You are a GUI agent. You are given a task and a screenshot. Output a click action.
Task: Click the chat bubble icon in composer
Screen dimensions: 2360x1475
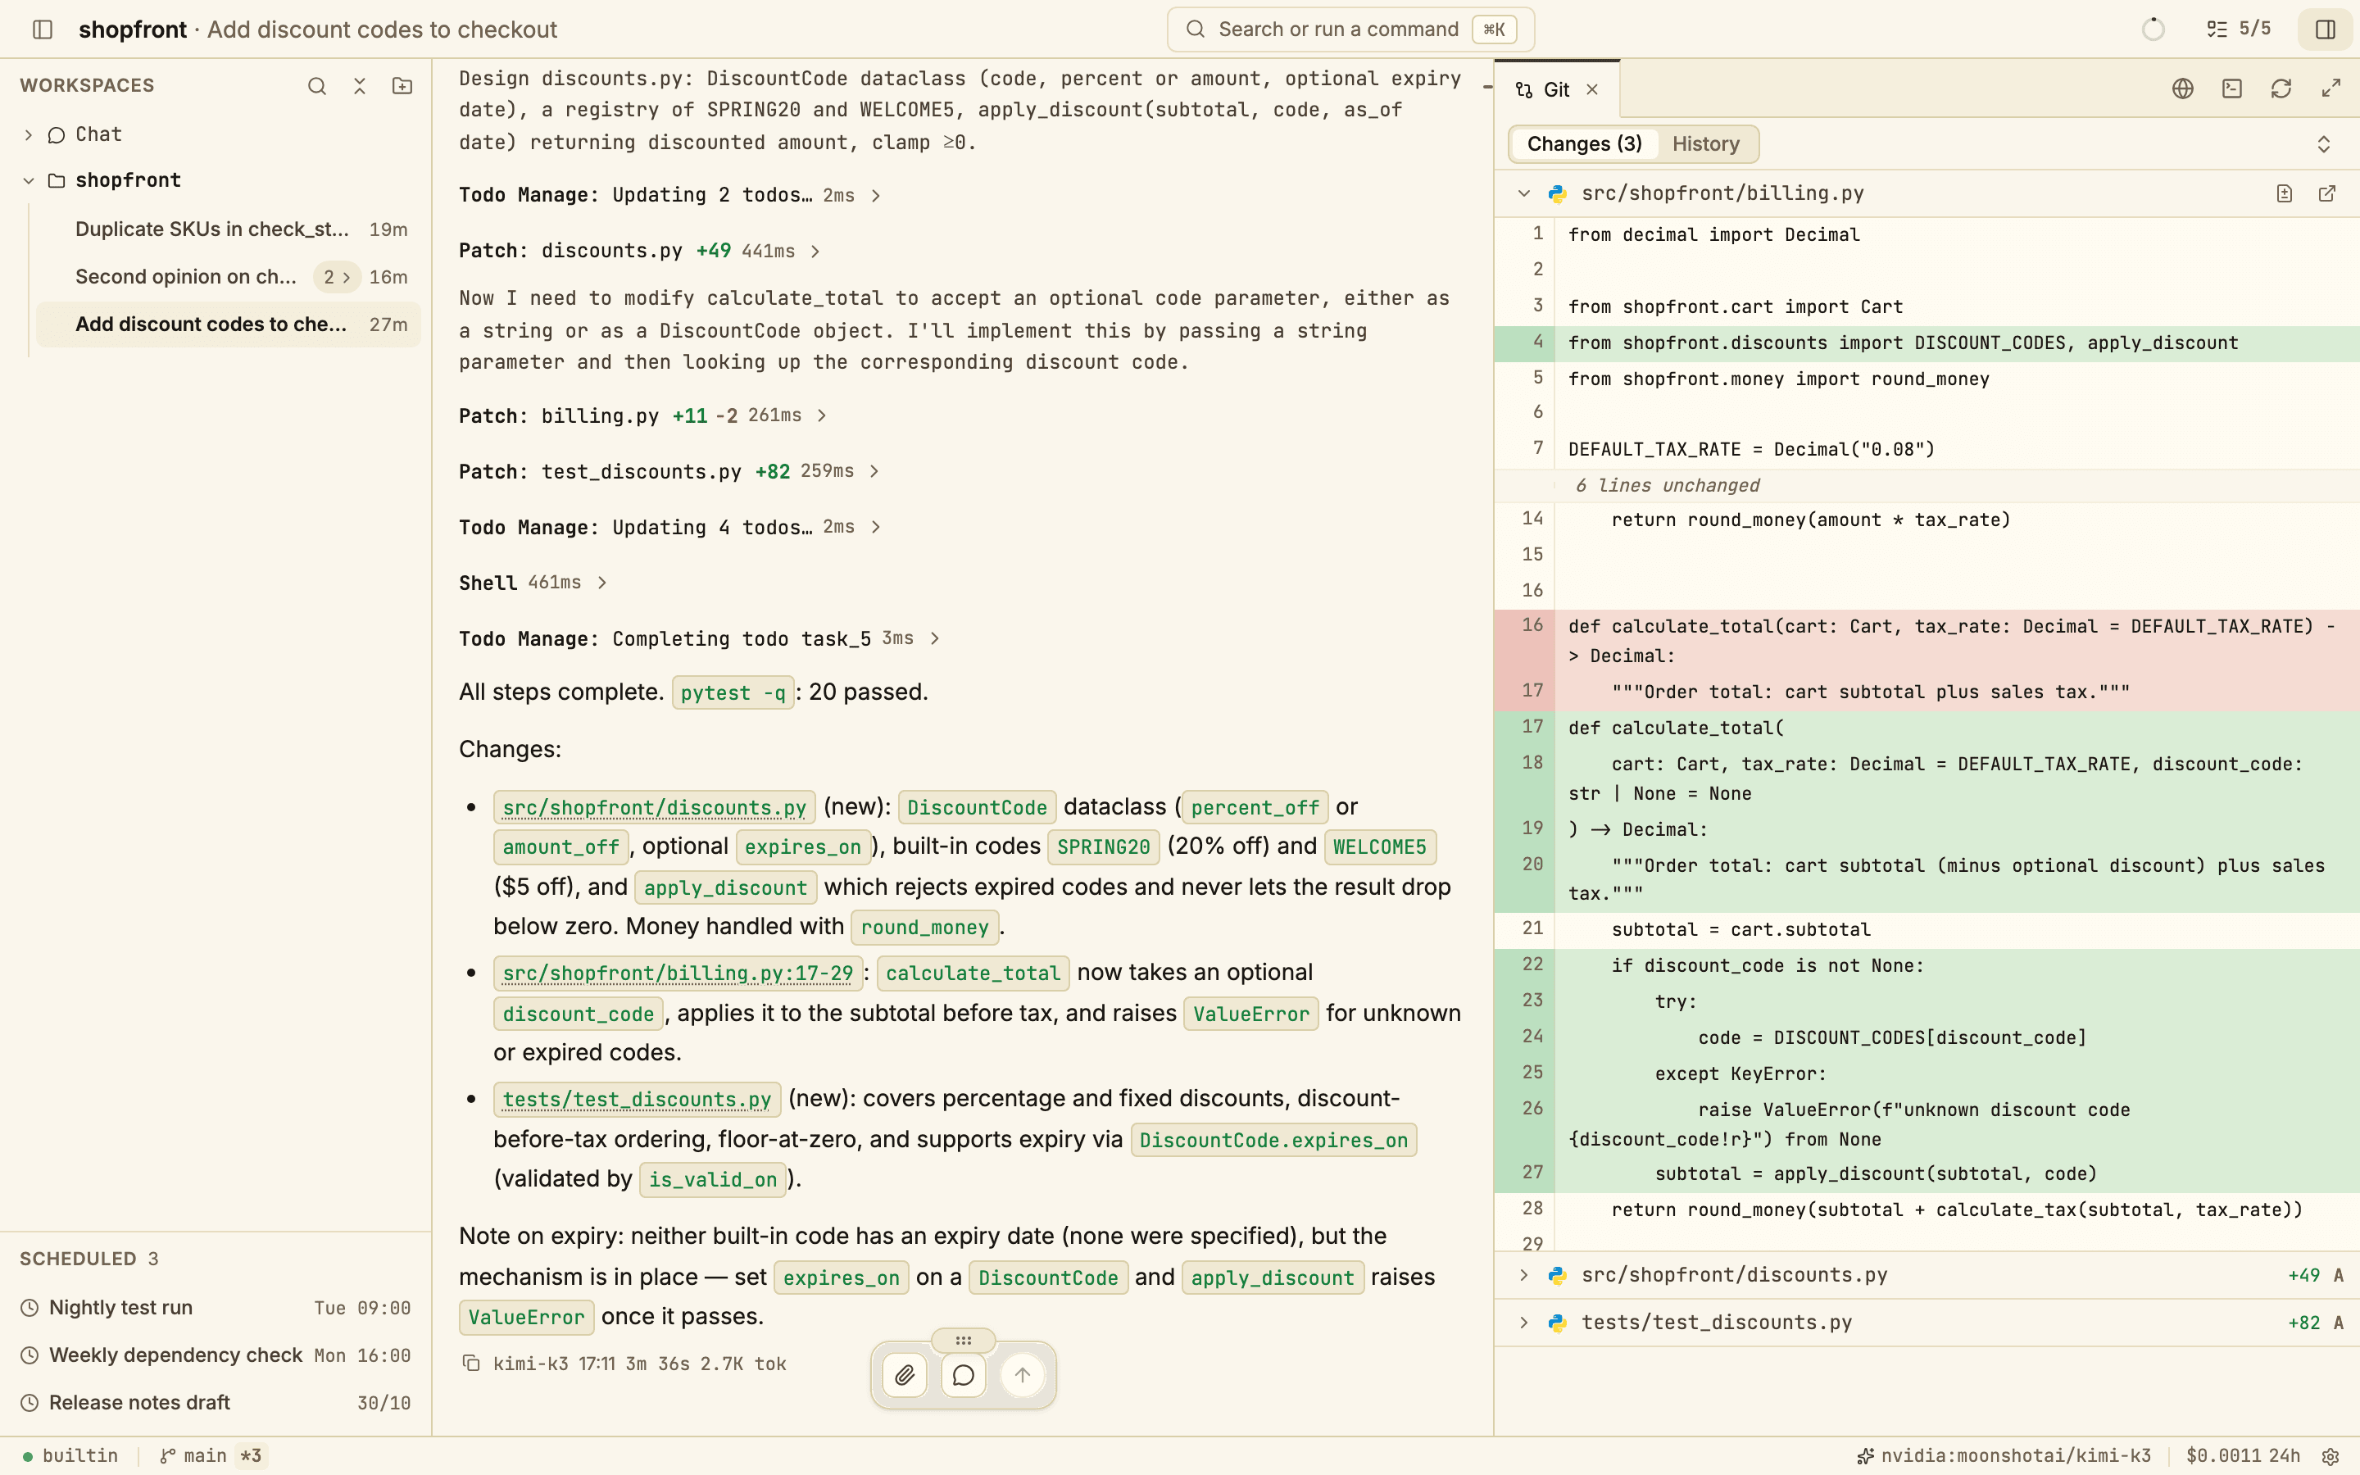coord(964,1376)
